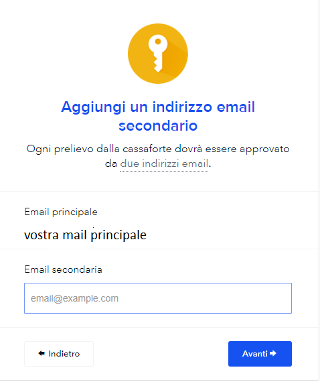Screen dimensions: 320x382
Task: Click the email@example.com placeholder text
Action: click(74, 298)
